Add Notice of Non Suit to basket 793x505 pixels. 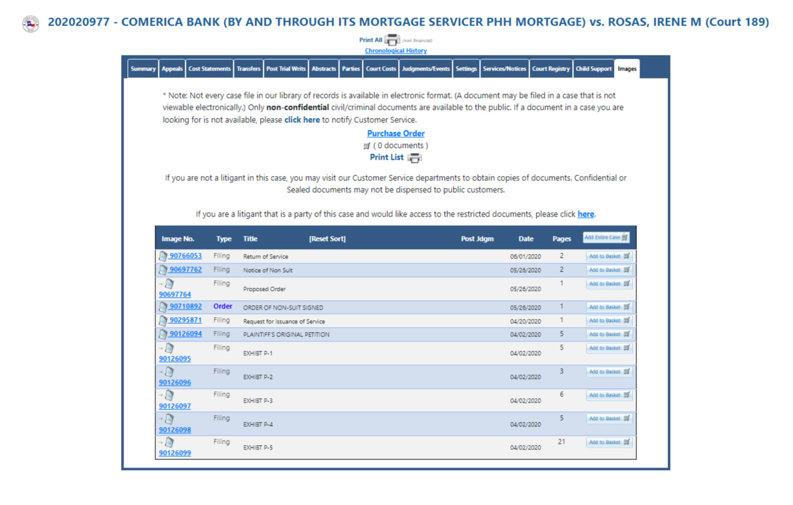[609, 270]
